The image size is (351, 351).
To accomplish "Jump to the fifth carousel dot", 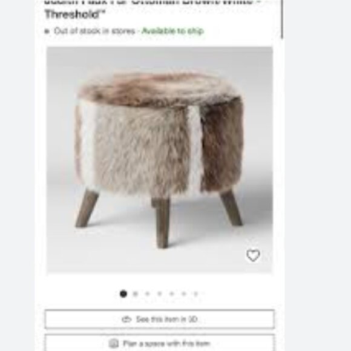I will click(x=171, y=294).
